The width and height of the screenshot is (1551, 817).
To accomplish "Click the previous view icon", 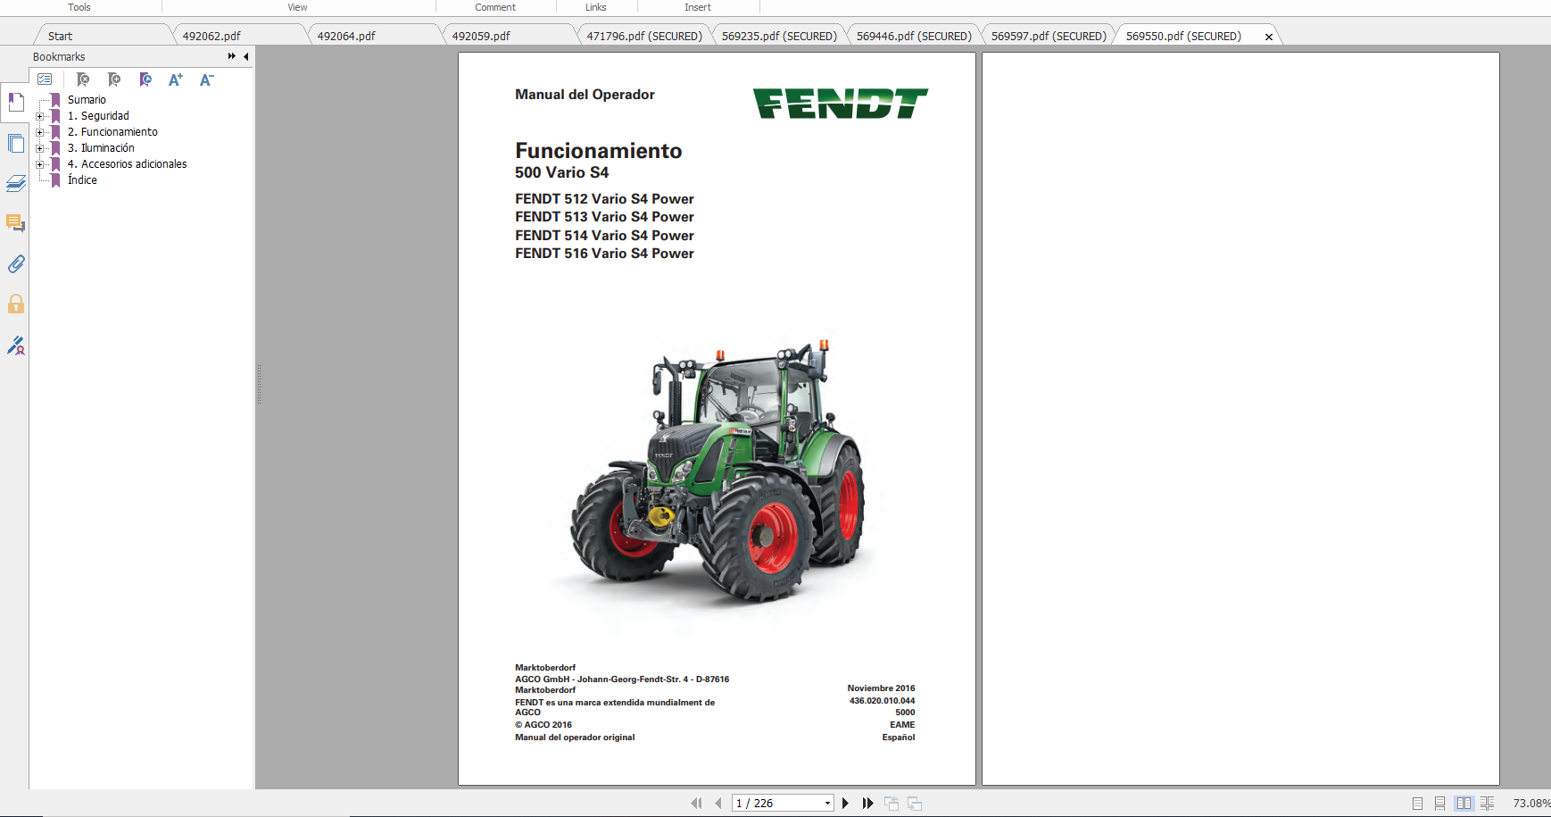I will click(892, 804).
